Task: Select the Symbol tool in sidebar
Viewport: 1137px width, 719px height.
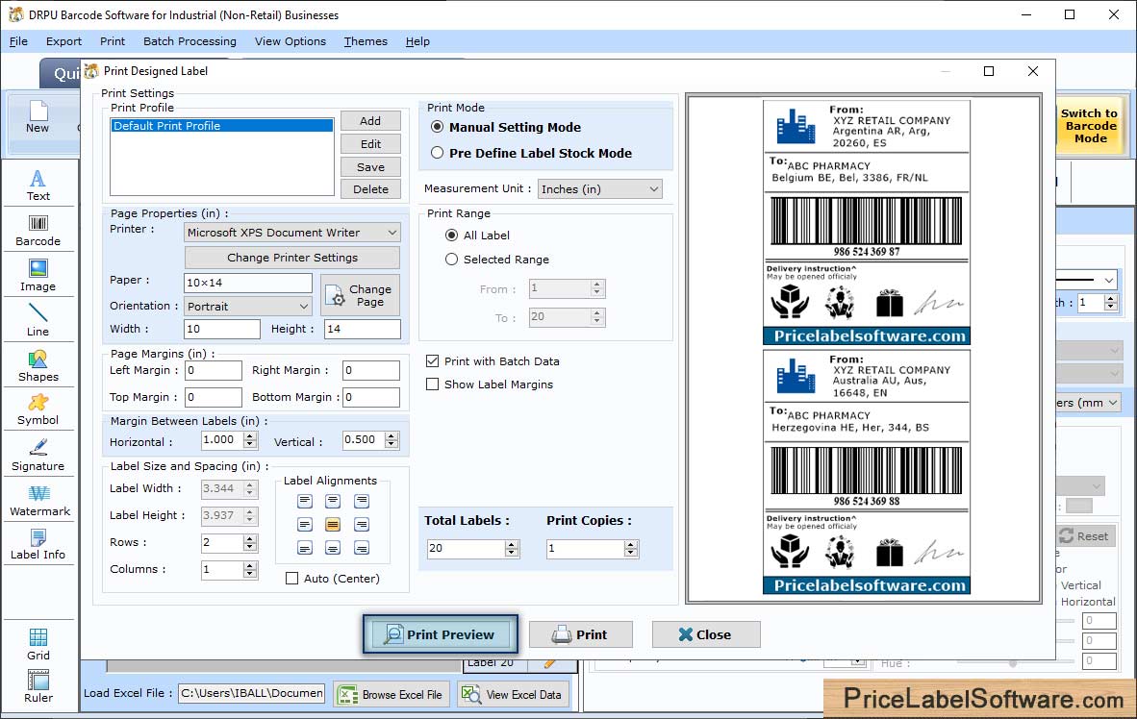Action: (x=38, y=409)
